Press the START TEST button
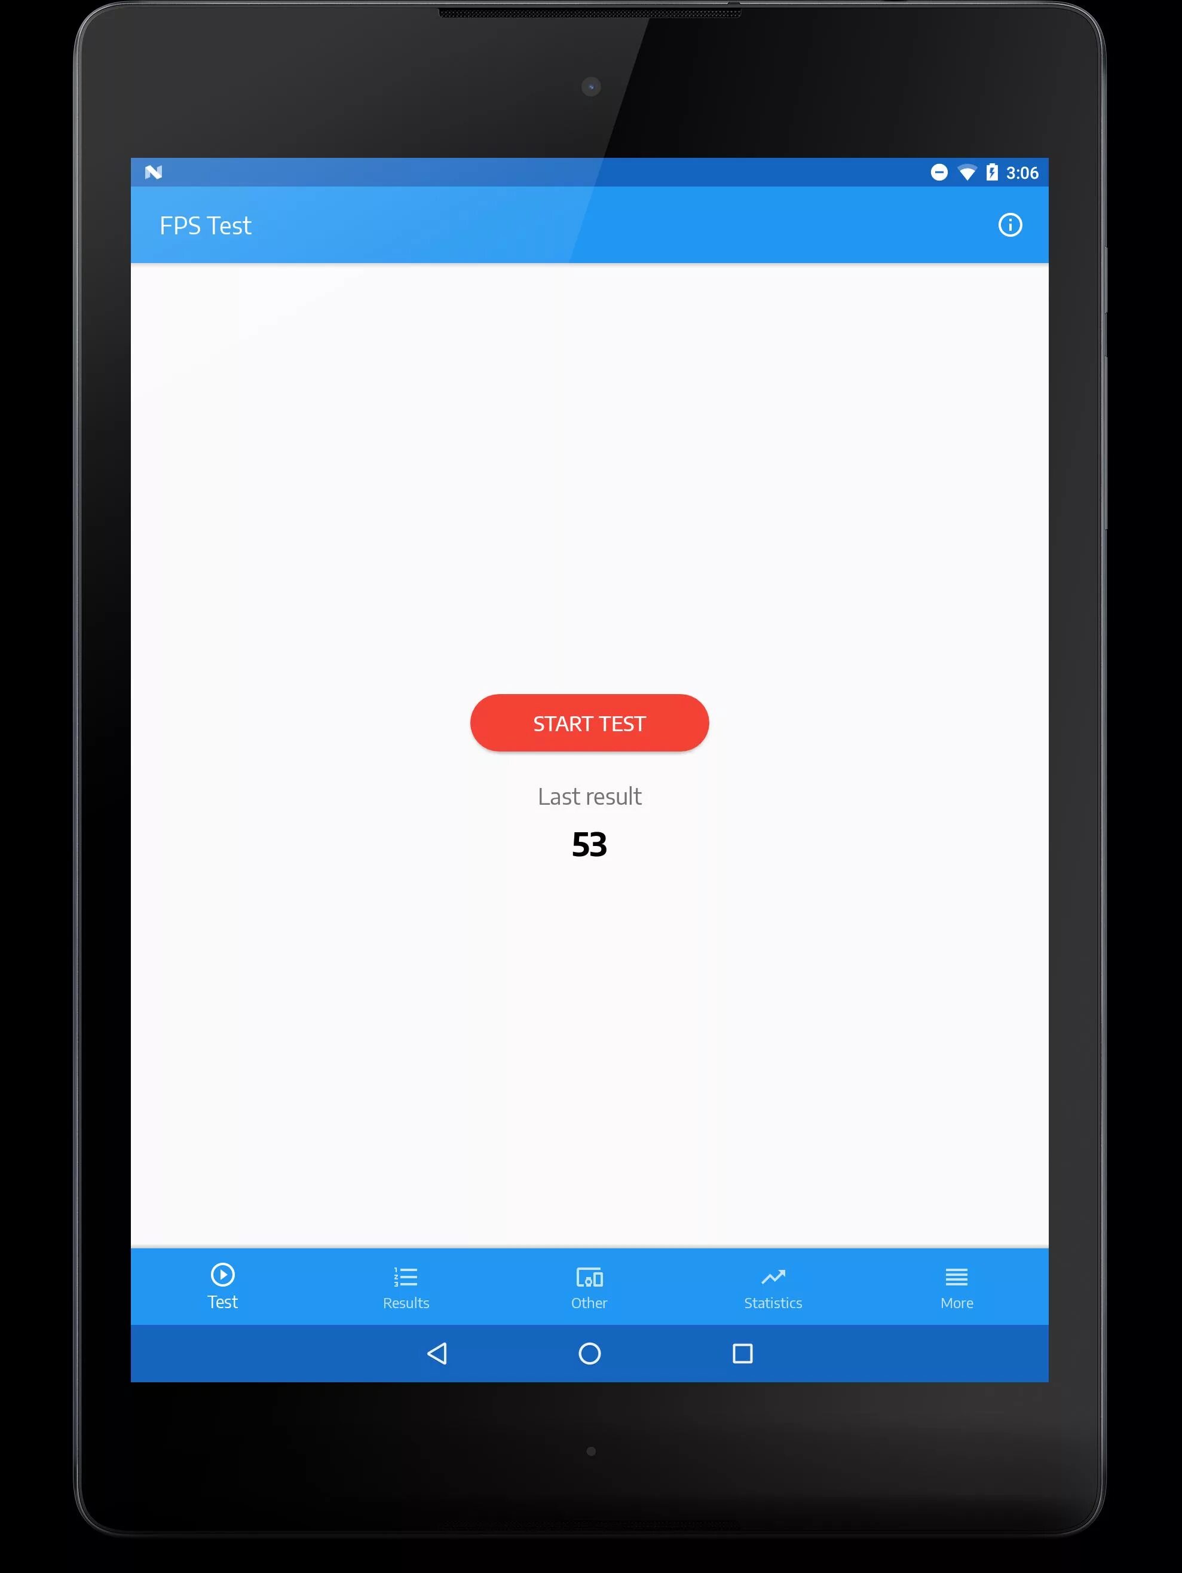 point(590,722)
